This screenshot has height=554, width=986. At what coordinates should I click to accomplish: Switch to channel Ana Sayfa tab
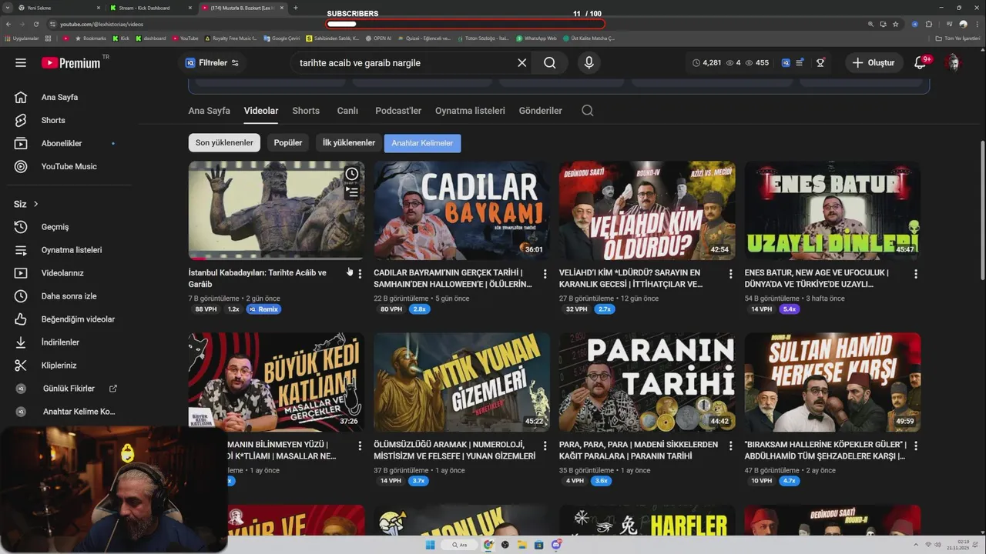point(209,111)
